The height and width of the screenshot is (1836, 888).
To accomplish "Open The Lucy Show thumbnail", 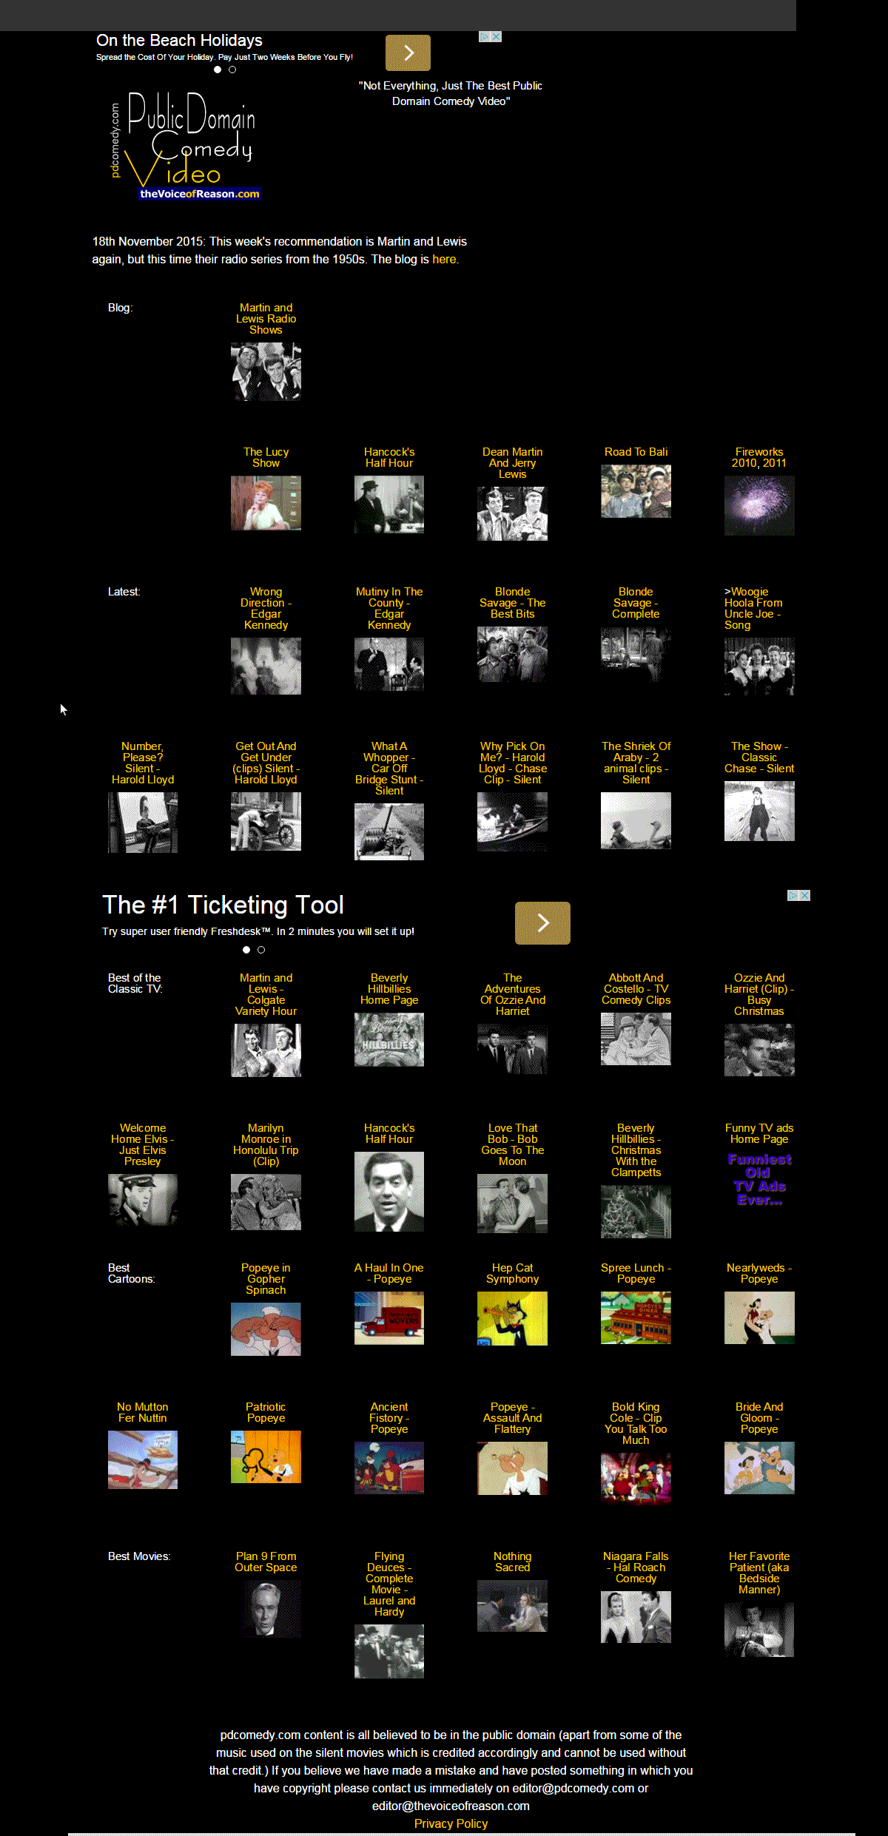I will point(266,503).
